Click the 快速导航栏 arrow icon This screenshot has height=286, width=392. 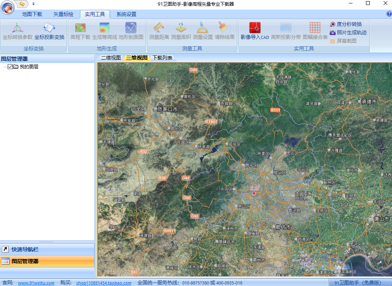(x=5, y=249)
